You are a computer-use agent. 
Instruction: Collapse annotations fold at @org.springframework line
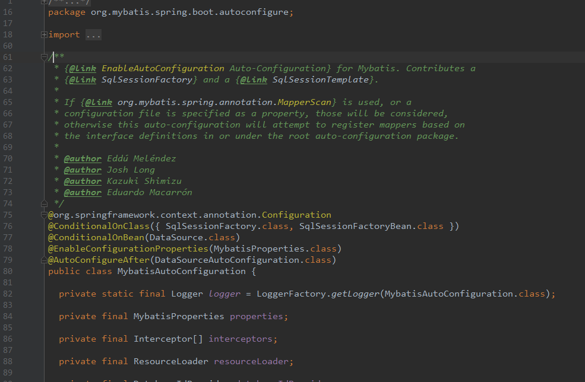(44, 215)
